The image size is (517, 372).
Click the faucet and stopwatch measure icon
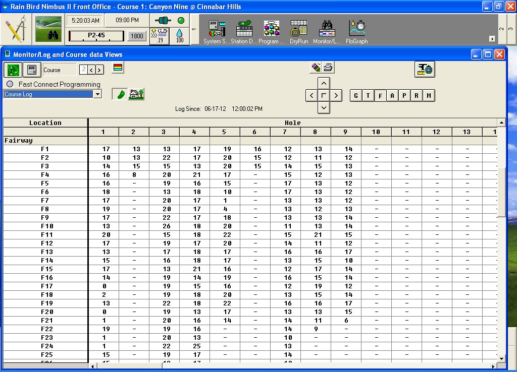(425, 69)
